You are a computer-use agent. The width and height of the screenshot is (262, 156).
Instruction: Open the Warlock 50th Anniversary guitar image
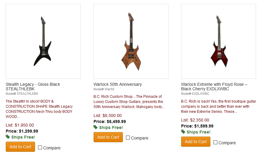coord(131,41)
